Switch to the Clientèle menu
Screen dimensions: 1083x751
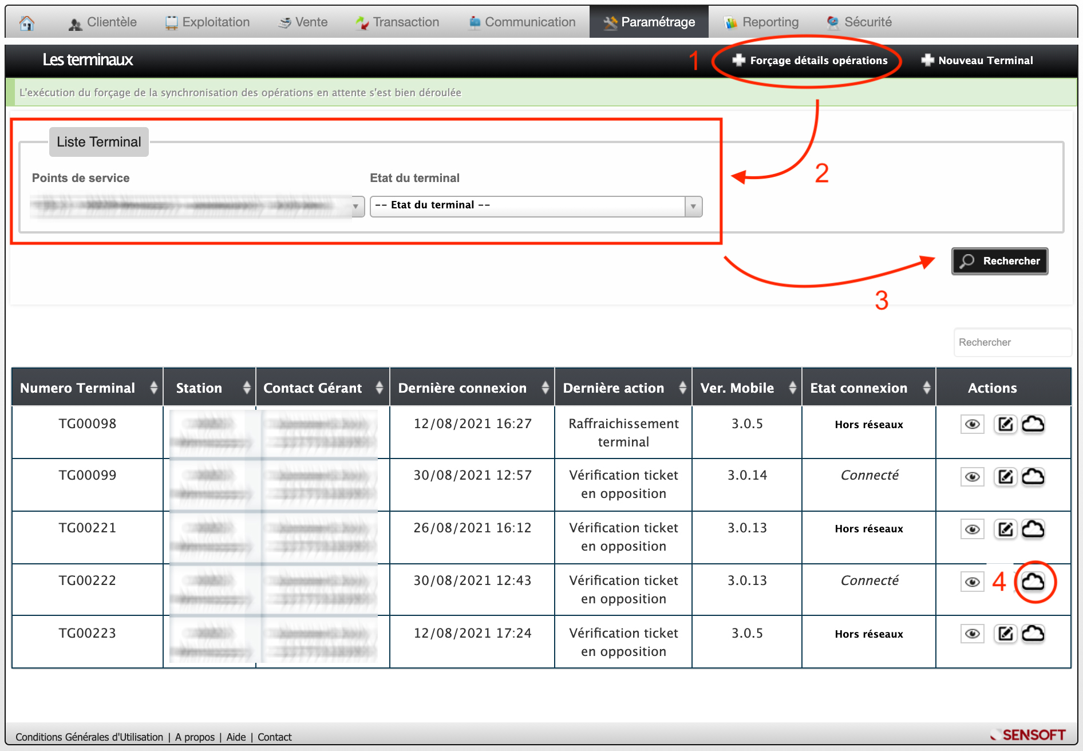[x=103, y=22]
